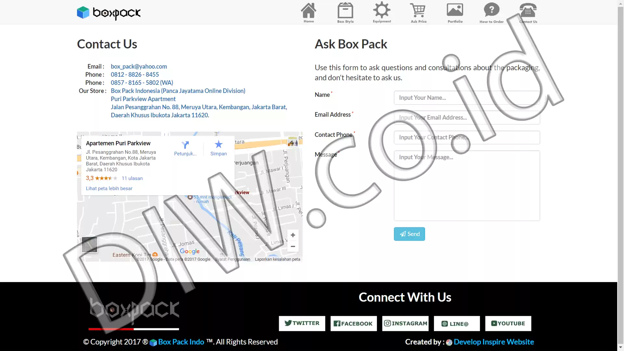This screenshot has width=624, height=351.
Task: Click the Syarat Penggunaan map link
Action: (233, 259)
